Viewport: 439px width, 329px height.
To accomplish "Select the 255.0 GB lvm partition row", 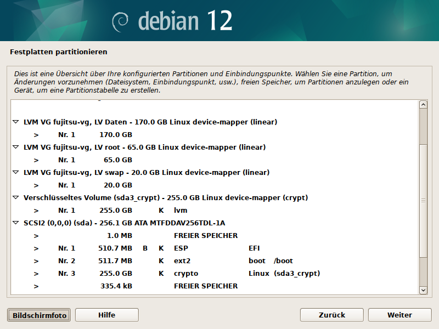I will pyautogui.click(x=115, y=210).
